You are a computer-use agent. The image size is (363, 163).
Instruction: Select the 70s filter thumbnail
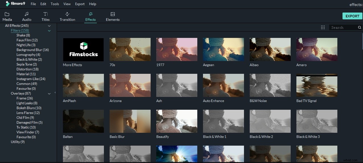tap(130, 50)
